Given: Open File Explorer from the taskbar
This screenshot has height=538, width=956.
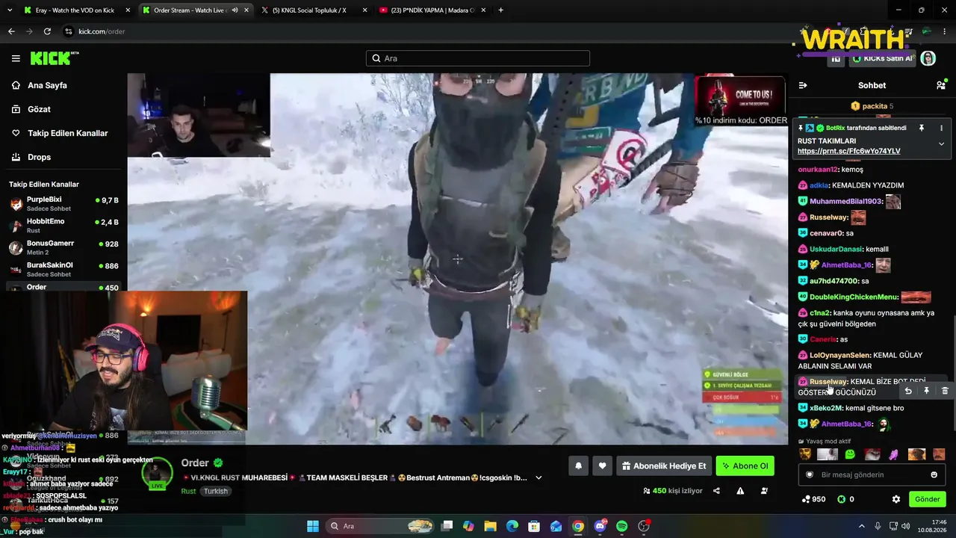Looking at the screenshot, I should pyautogui.click(x=490, y=526).
